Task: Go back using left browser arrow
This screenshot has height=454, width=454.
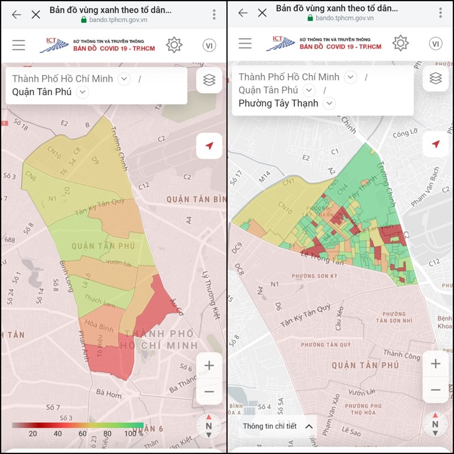Action: (16, 14)
